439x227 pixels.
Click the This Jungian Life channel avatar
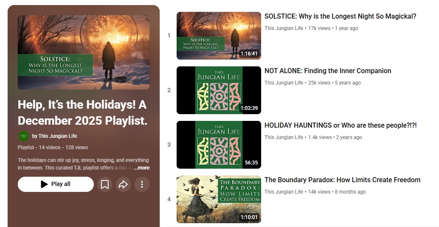tap(24, 136)
